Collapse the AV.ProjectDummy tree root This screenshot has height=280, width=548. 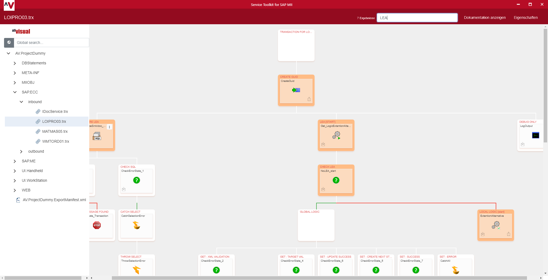pos(9,53)
